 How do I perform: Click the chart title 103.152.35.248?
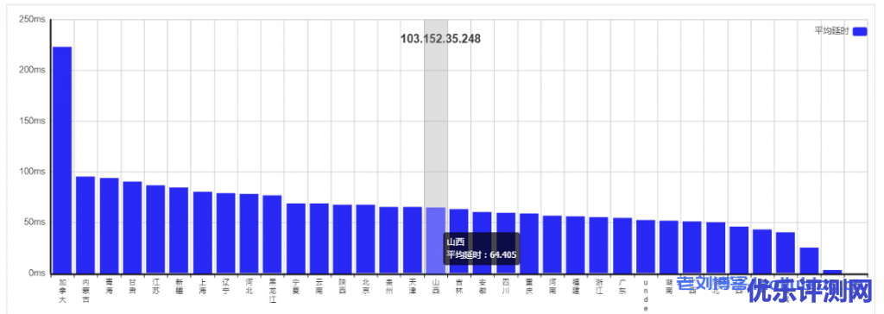(x=440, y=39)
